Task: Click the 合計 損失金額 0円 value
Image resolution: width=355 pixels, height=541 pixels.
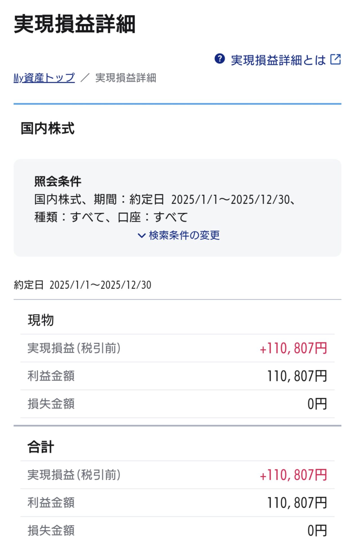Action: (x=317, y=530)
